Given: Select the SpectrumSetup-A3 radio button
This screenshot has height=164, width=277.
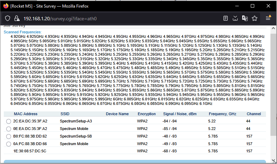Looking at the screenshot, I should click(9, 121).
